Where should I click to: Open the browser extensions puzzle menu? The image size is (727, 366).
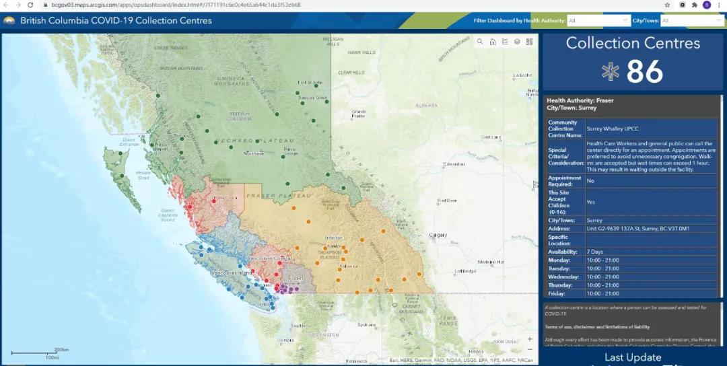click(x=694, y=5)
